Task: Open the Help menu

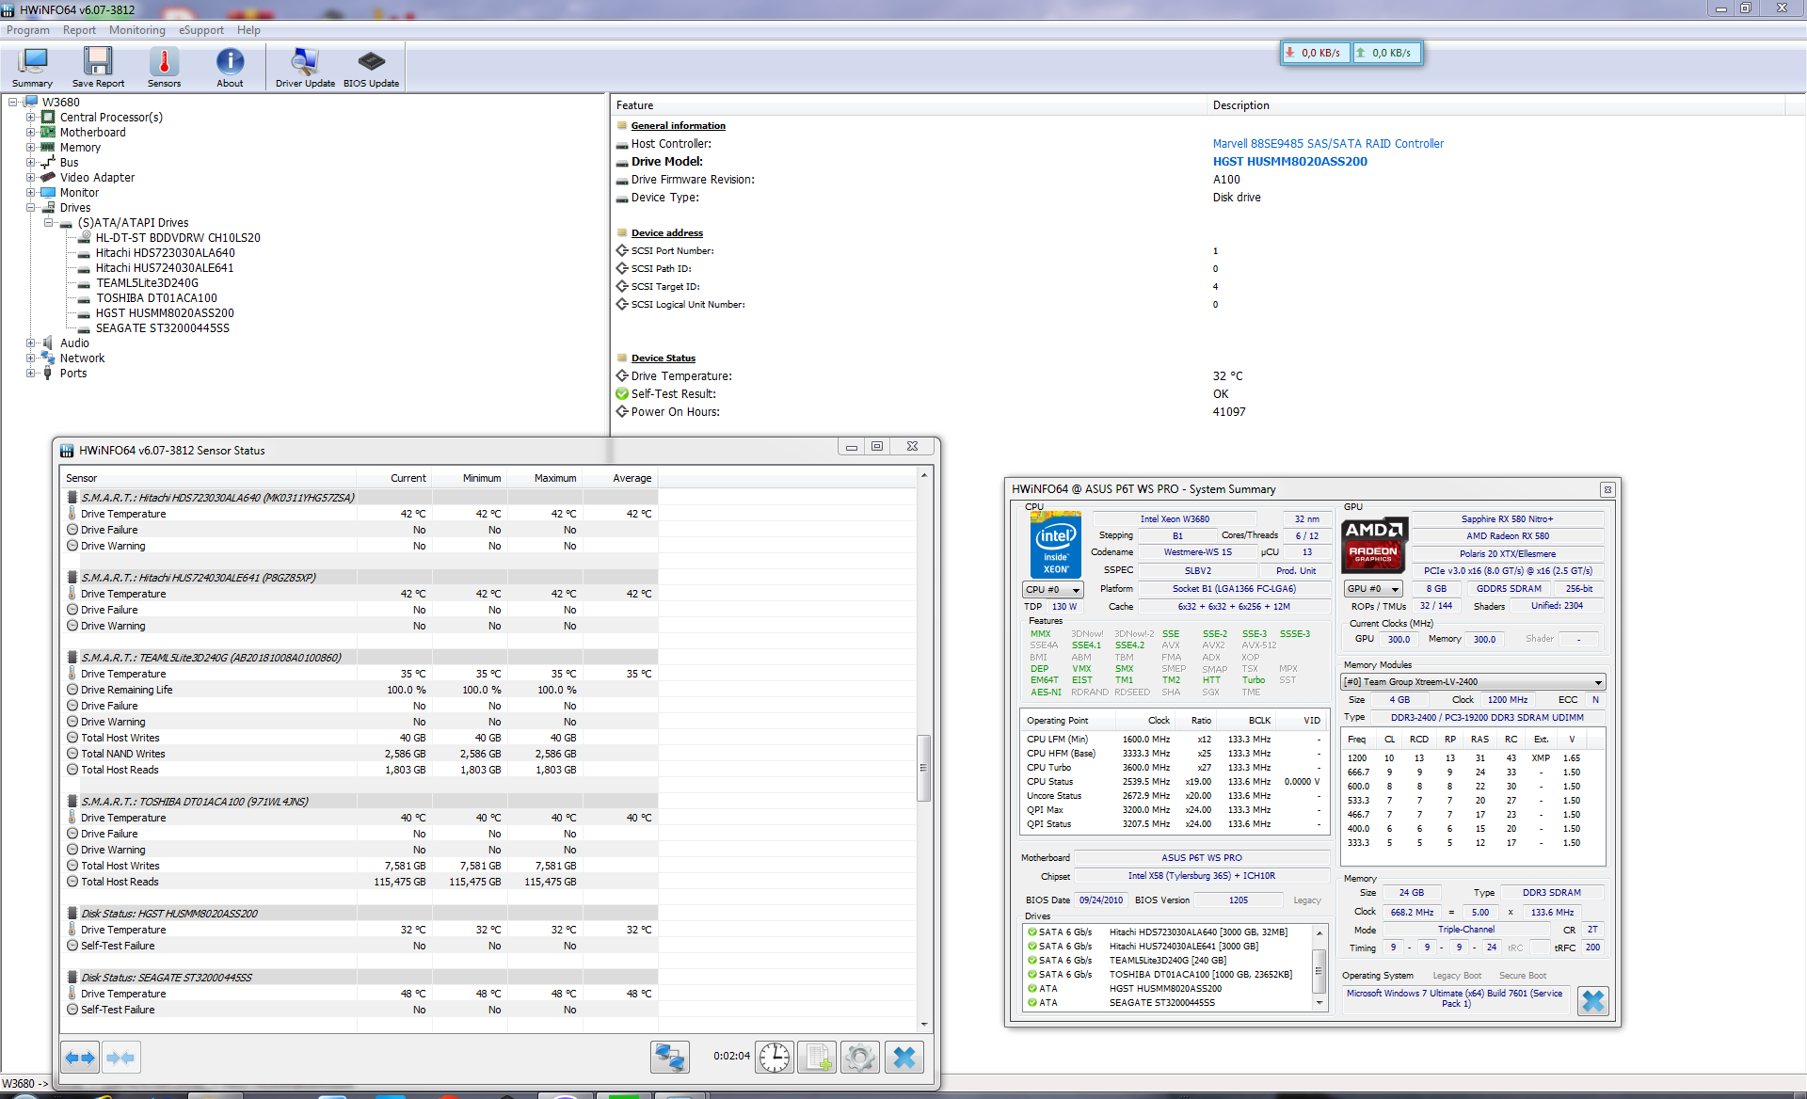Action: [248, 30]
